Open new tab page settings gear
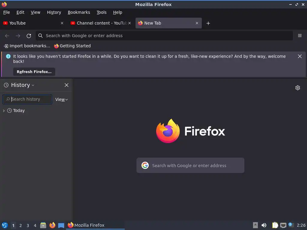 point(298,88)
